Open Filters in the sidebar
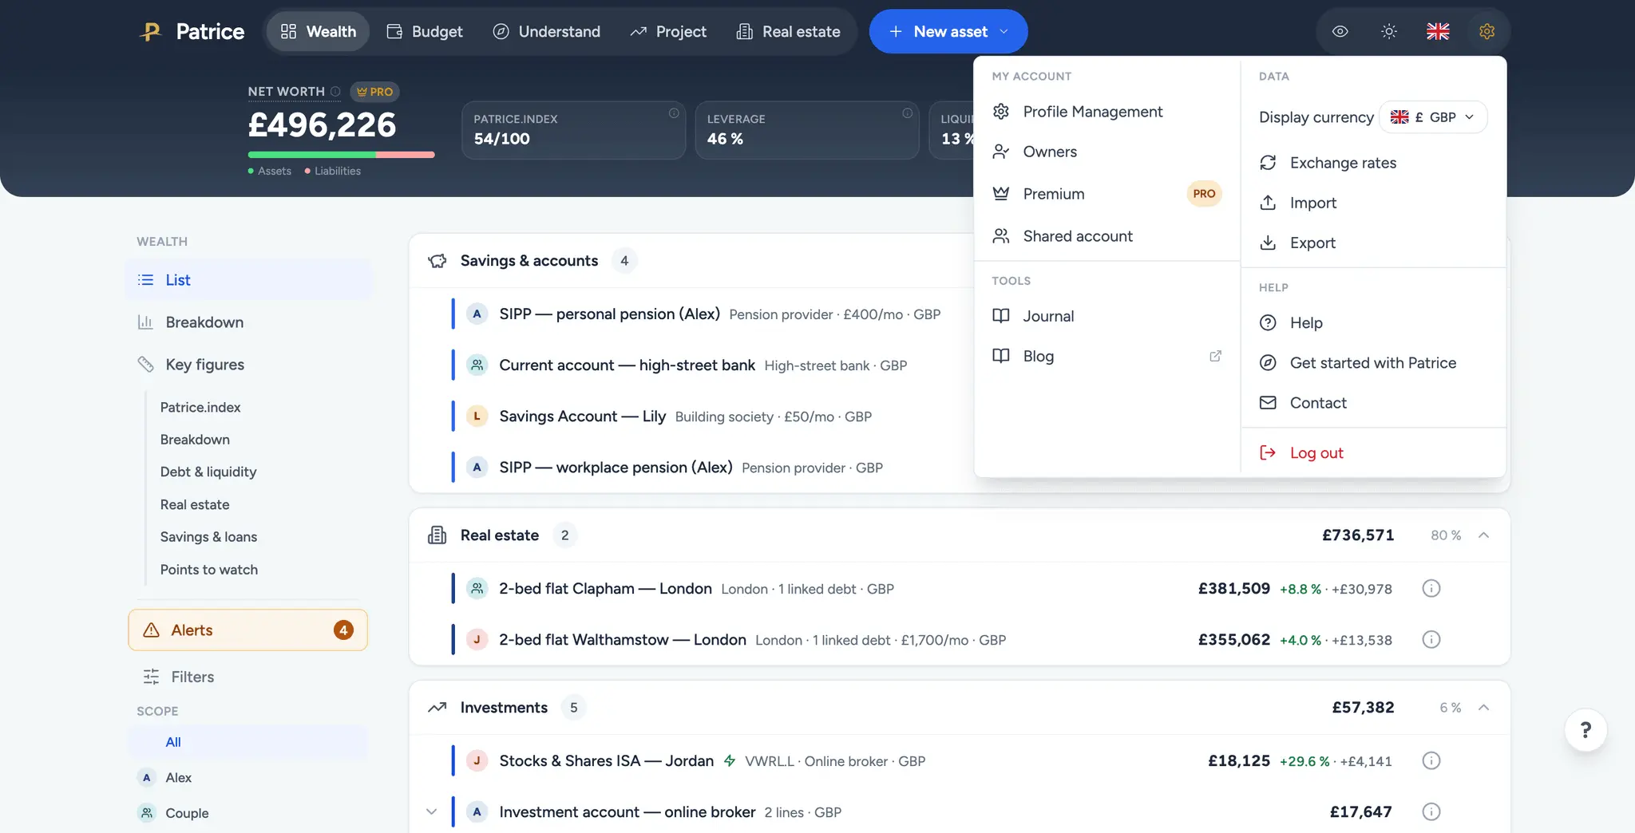This screenshot has width=1635, height=833. [247, 677]
